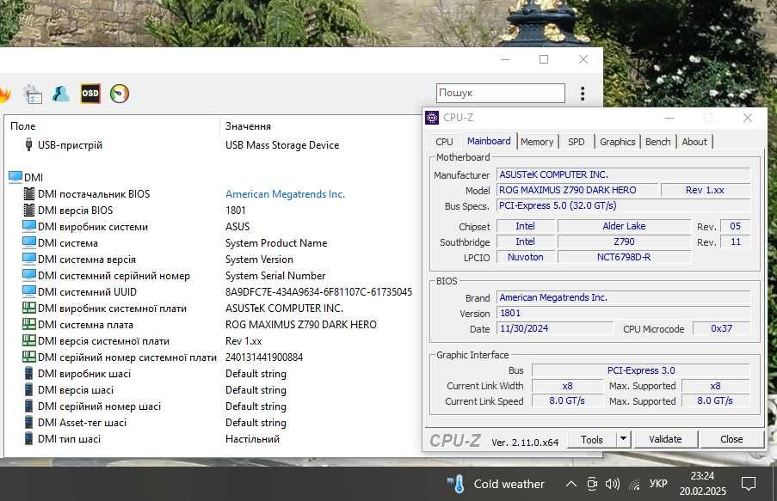
Task: Open the About tab in CPU-Z
Action: point(694,142)
